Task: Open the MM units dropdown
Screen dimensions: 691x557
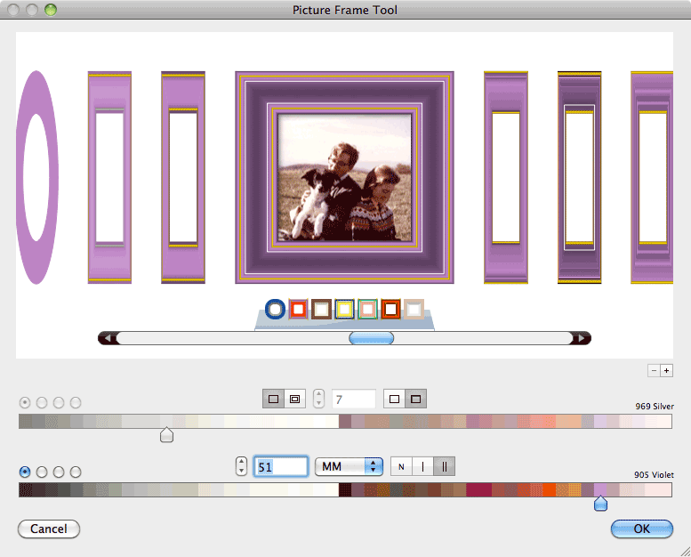Action: pyautogui.click(x=349, y=466)
